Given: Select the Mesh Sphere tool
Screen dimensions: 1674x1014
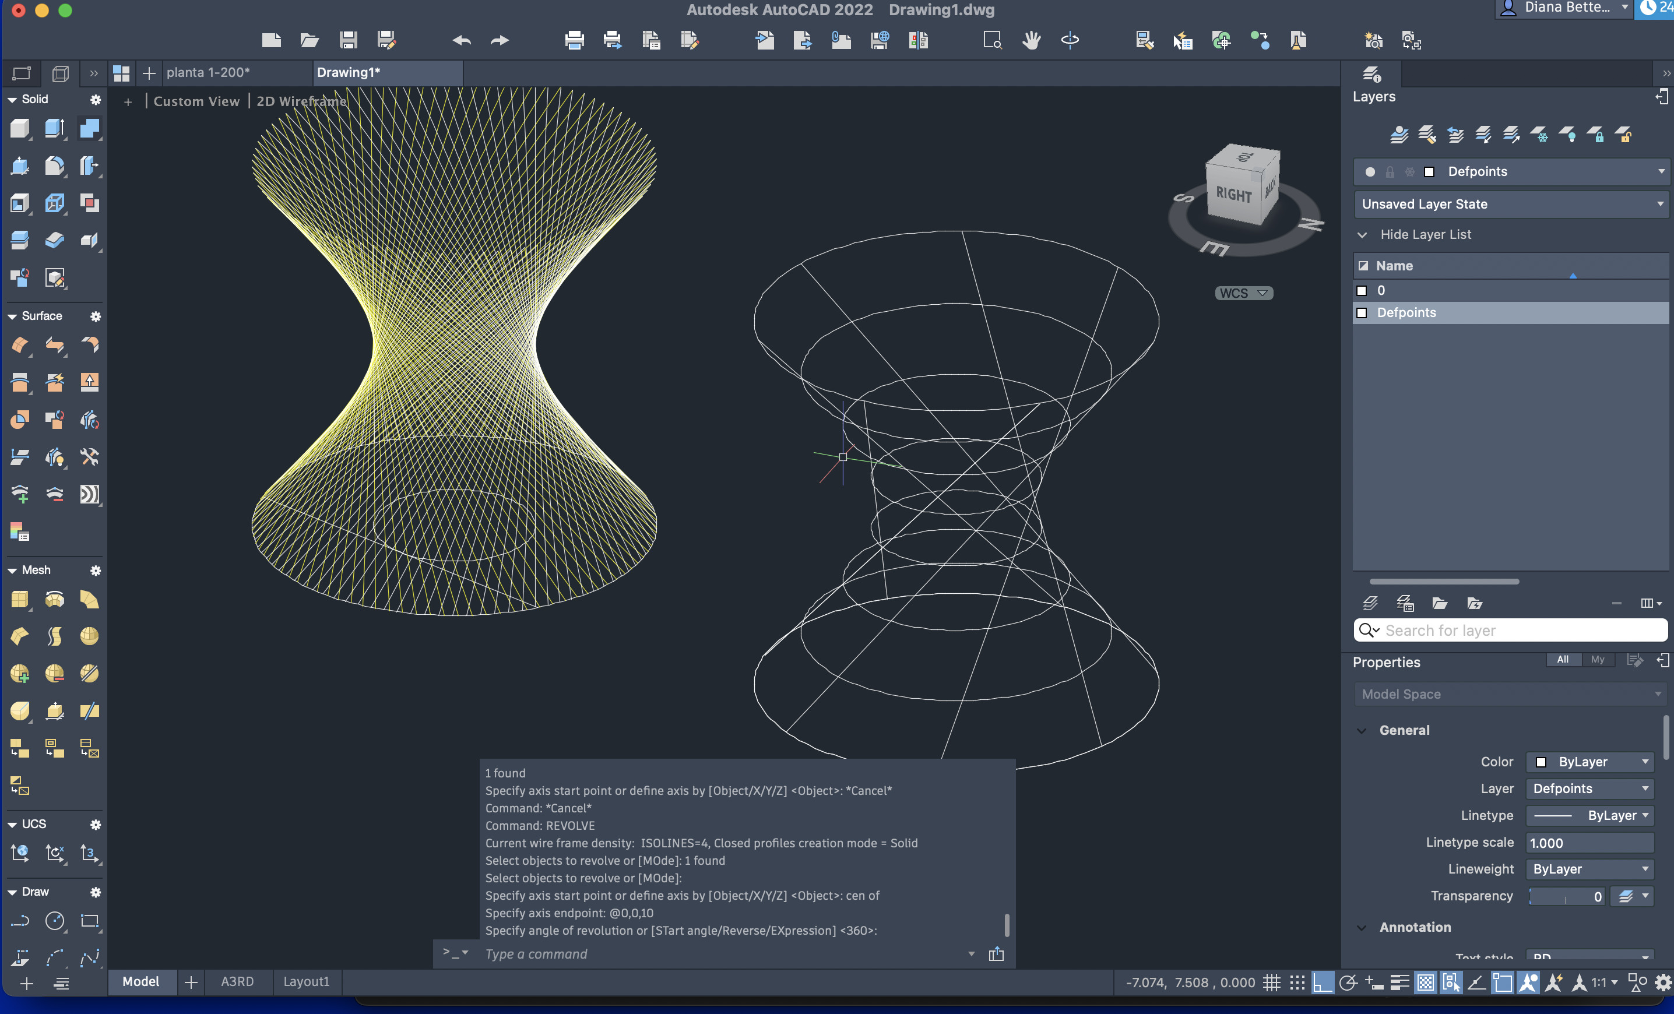Looking at the screenshot, I should [x=89, y=636].
